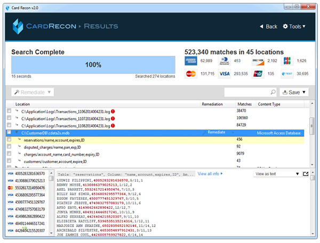Click the Remediation column header

coord(212,104)
